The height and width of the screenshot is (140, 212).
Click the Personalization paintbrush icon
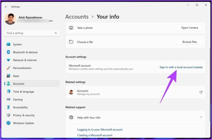tap(8, 68)
